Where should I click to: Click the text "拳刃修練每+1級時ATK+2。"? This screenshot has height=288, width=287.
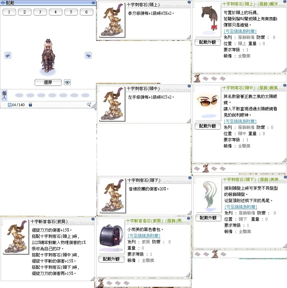[151, 13]
